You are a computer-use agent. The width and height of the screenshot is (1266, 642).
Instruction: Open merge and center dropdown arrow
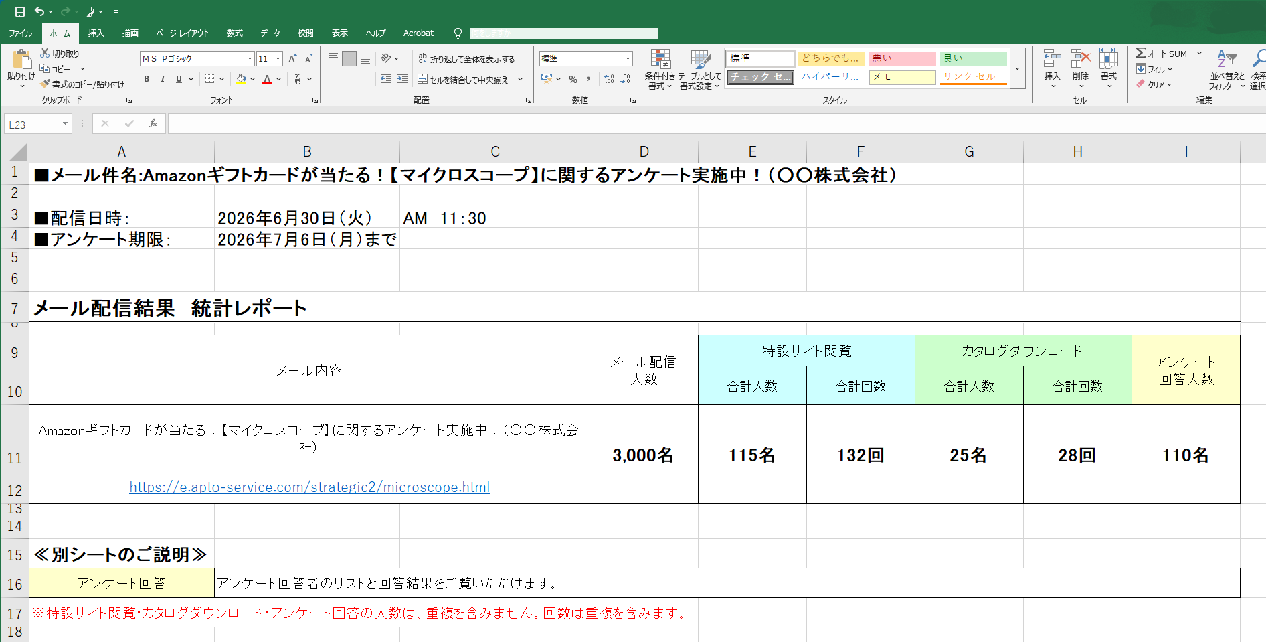[520, 79]
